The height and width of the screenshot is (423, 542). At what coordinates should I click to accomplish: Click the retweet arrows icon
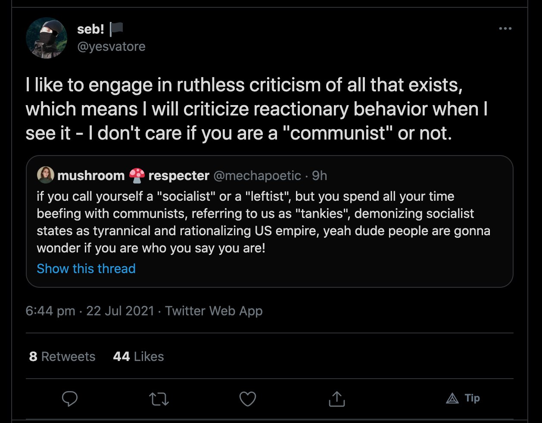coord(159,399)
